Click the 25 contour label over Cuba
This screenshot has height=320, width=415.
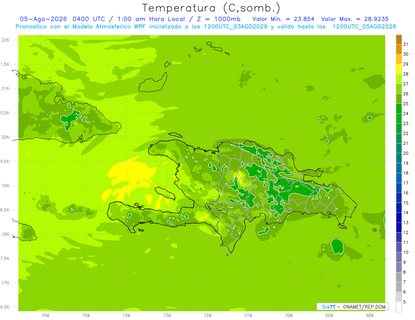[79, 116]
